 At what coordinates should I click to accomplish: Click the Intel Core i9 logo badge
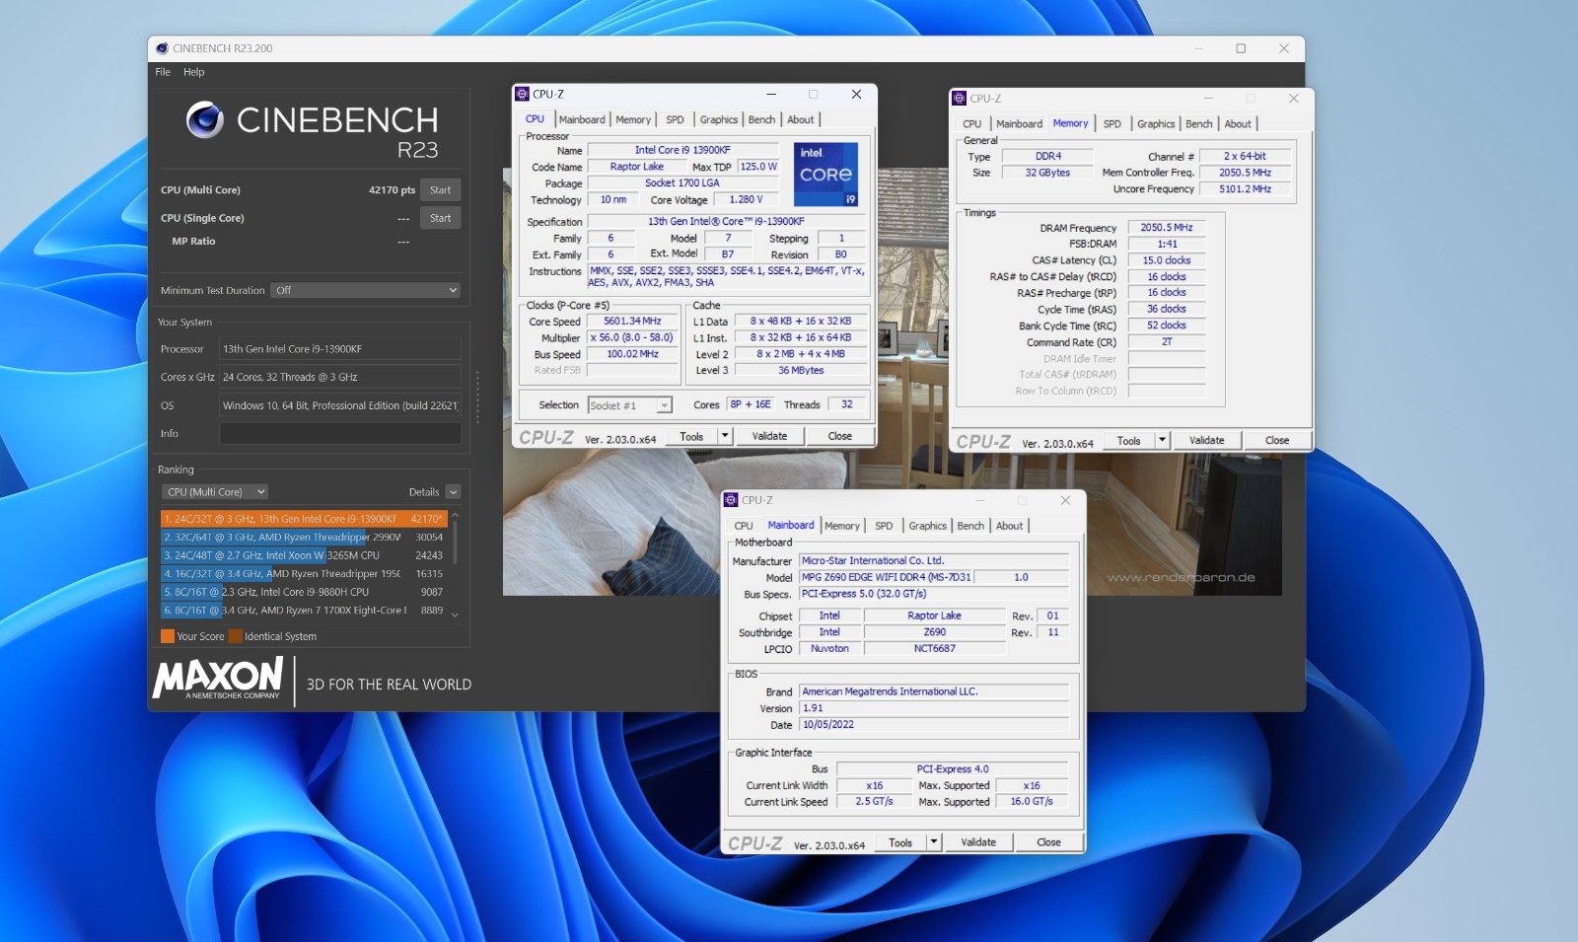click(x=825, y=175)
